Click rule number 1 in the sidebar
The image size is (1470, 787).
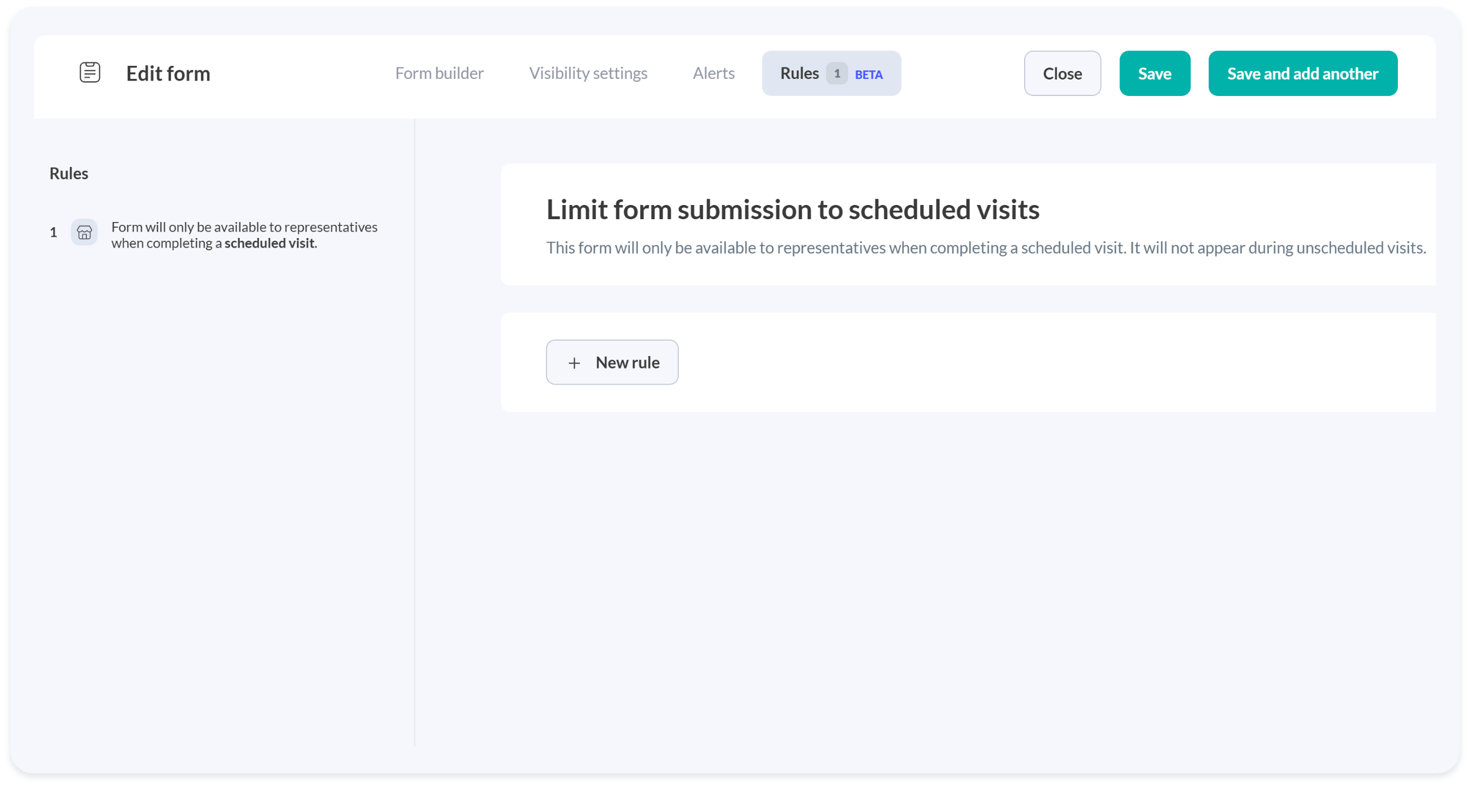pos(53,233)
